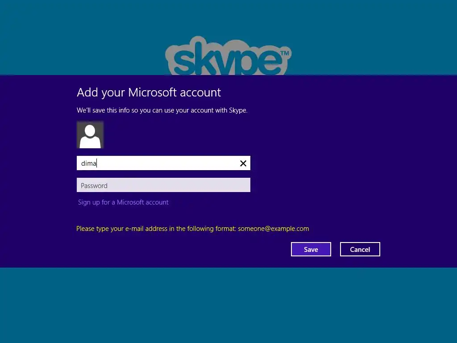Clear the email field with the X icon
The width and height of the screenshot is (457, 343).
[243, 163]
